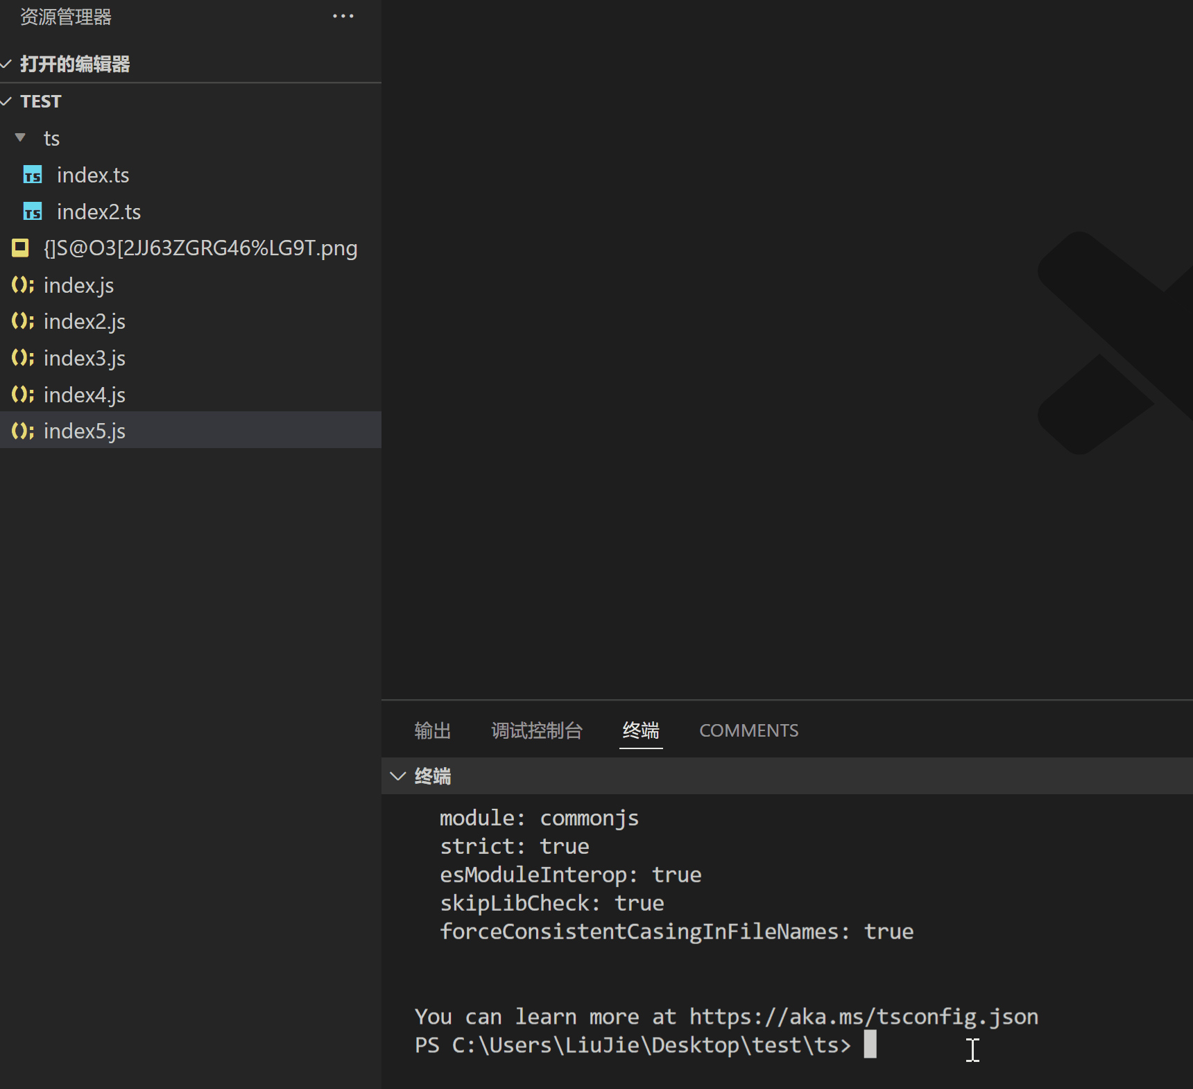The width and height of the screenshot is (1193, 1089).
Task: Collapse the ts folder triangle
Action: [x=20, y=137]
